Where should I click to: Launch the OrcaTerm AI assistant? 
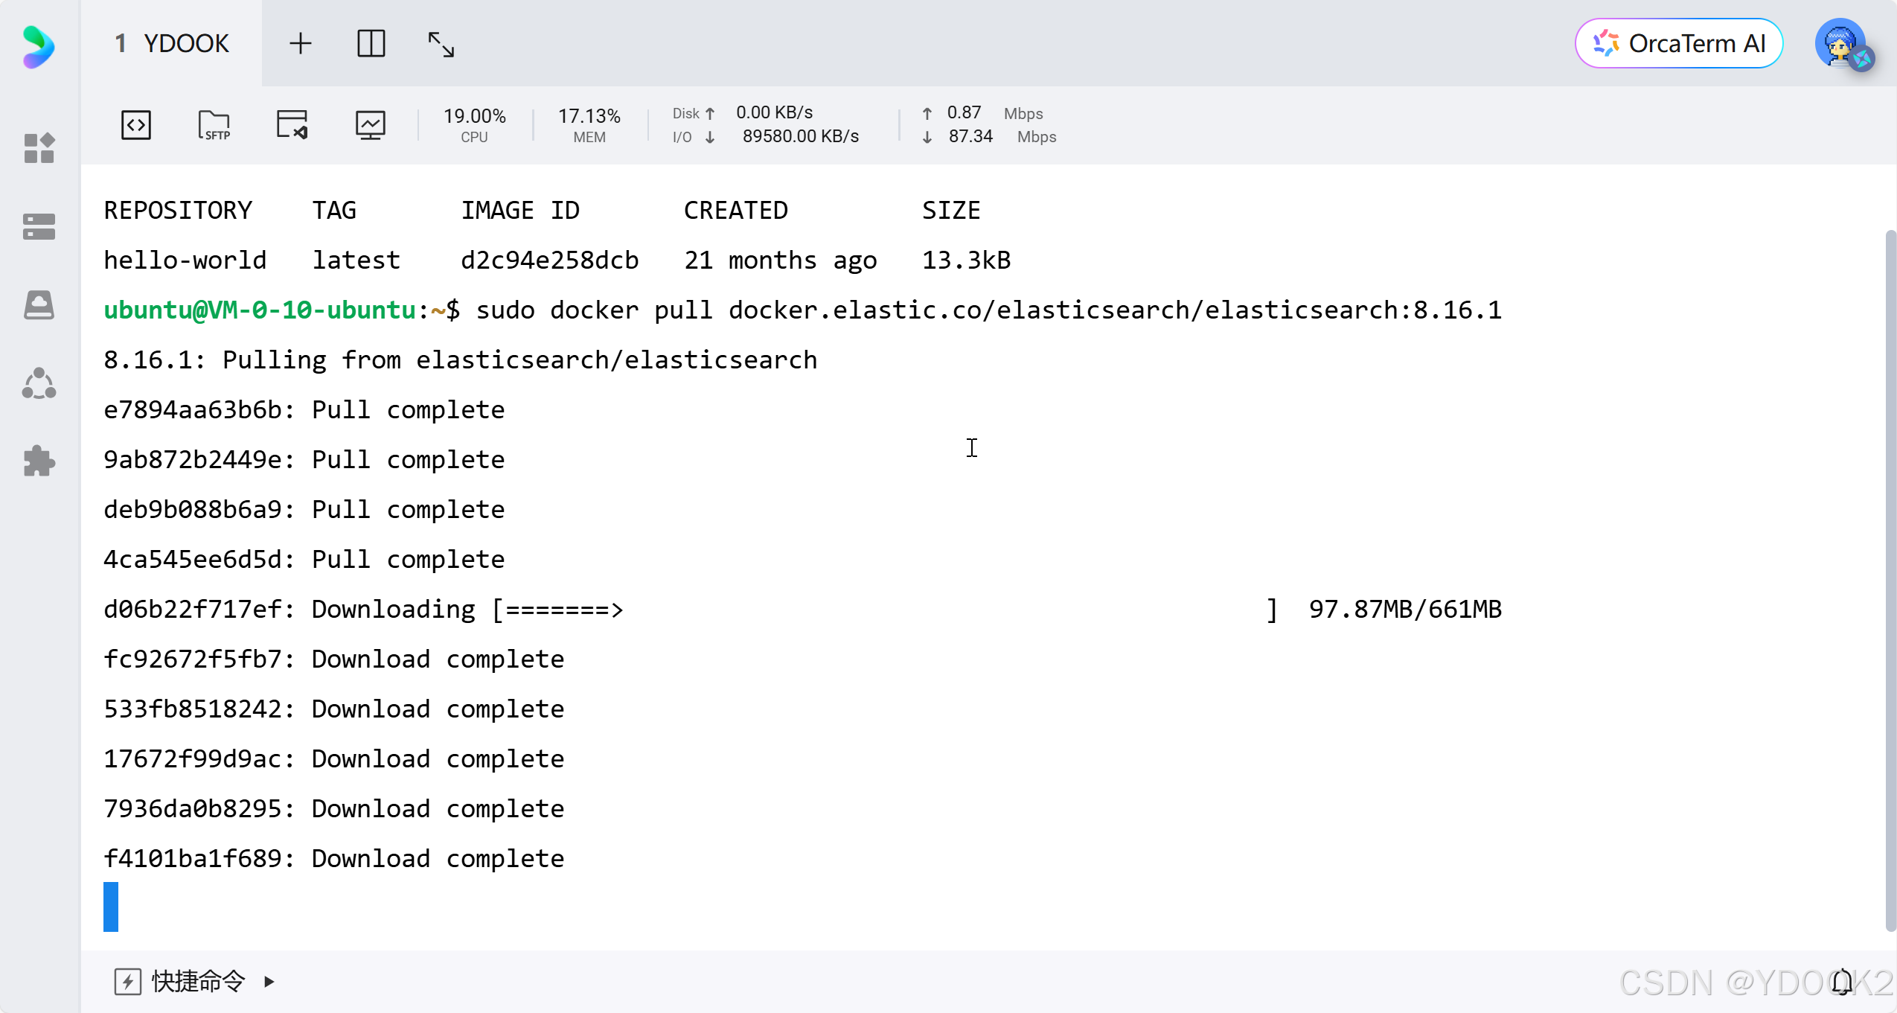(x=1678, y=43)
